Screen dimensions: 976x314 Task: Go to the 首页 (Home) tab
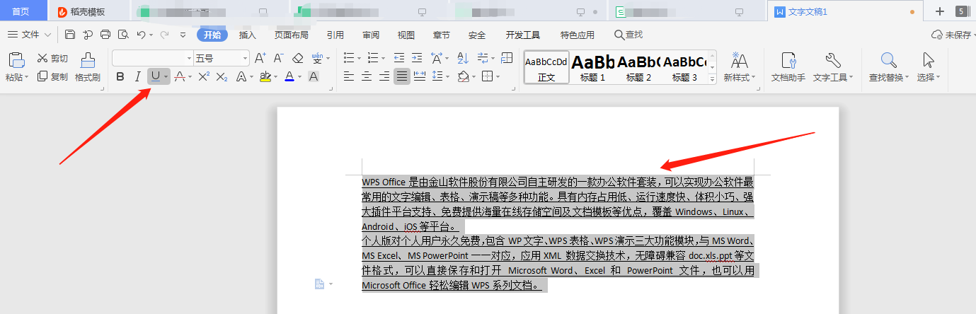(21, 11)
